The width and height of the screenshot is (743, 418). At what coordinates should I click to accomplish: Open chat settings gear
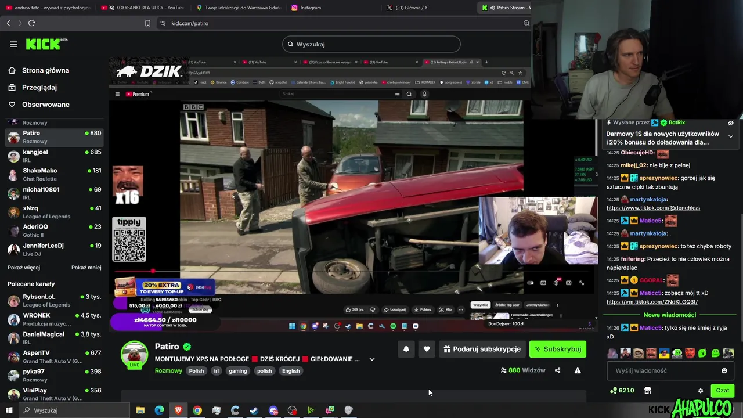[701, 391]
